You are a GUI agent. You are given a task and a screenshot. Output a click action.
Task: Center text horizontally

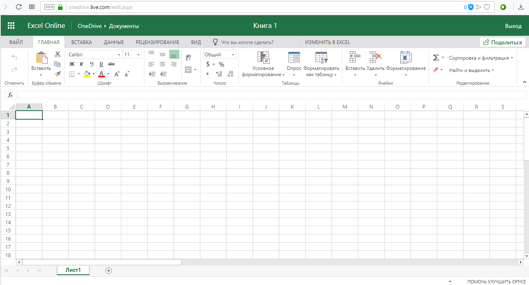coord(162,64)
